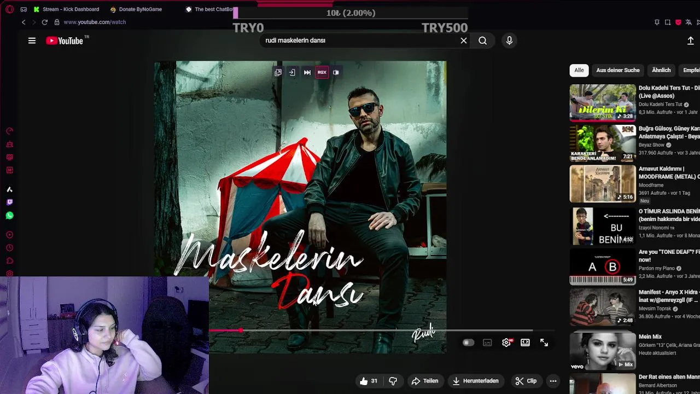
Task: Click the overlay icon right of RGX
Action: (x=336, y=72)
